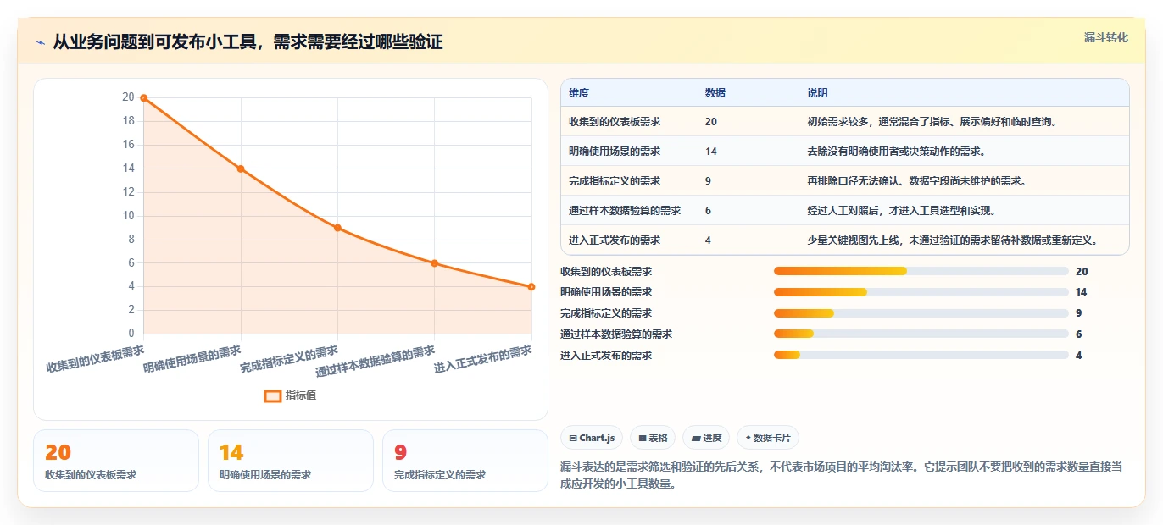
Task: Click progress bar for 收集到的仪表板需求
Action: pos(921,271)
